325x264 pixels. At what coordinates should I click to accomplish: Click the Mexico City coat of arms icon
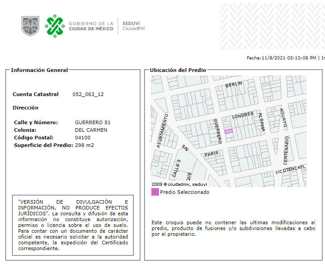pos(30,26)
